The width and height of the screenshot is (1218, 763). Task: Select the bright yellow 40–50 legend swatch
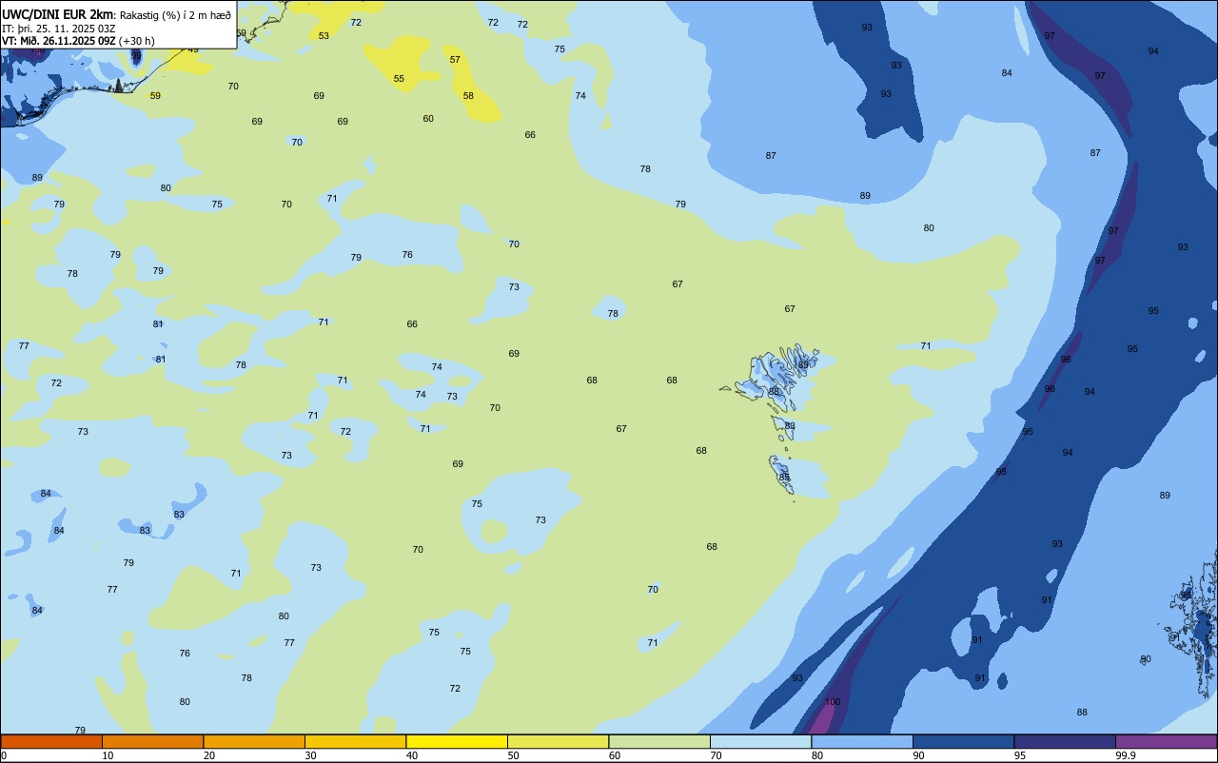pyautogui.click(x=457, y=741)
